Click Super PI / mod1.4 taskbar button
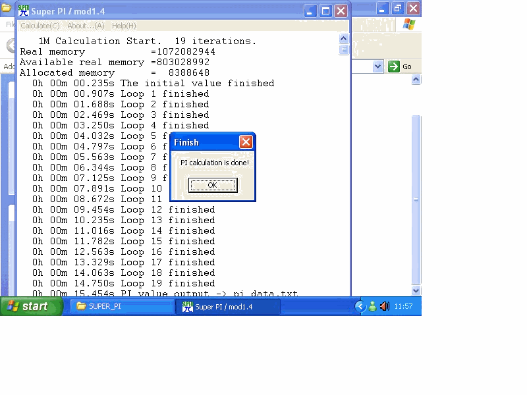Viewport: 527px width, 395px height. coord(228,307)
